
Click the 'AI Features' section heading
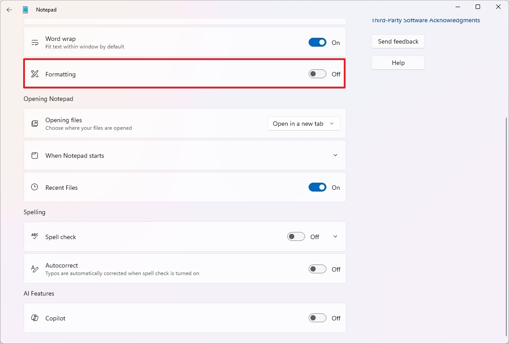pos(39,293)
